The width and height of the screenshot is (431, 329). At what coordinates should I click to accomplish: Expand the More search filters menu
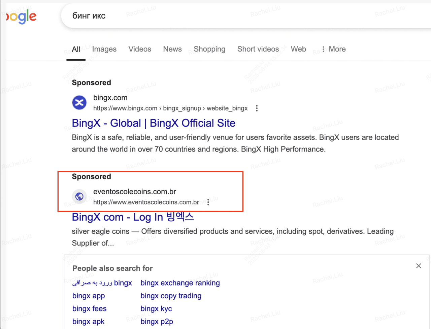click(x=333, y=49)
